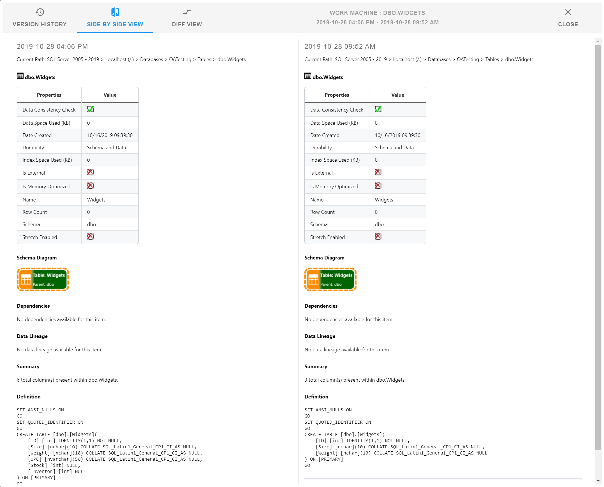The width and height of the screenshot is (604, 487).
Task: Click the scrollbar down arrow
Action: coord(598,481)
